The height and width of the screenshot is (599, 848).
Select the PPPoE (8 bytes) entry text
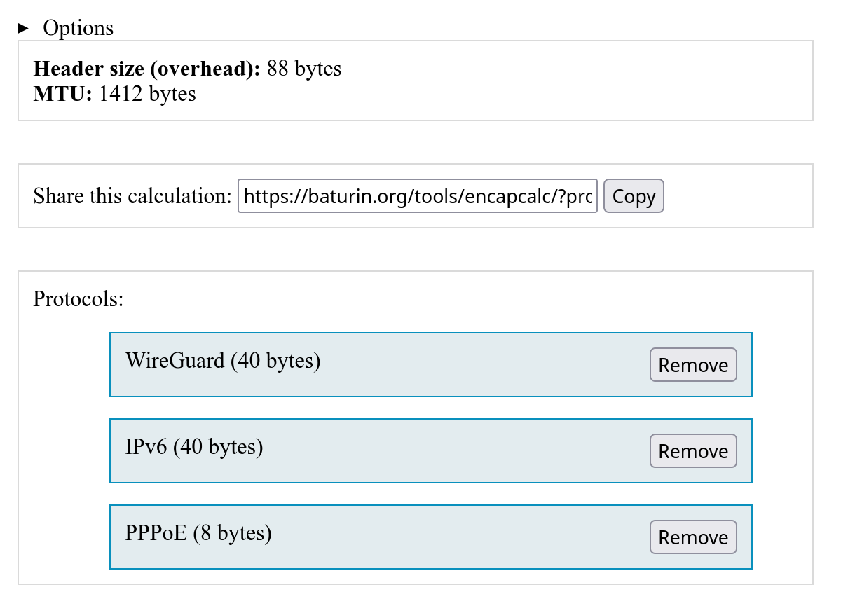198,533
